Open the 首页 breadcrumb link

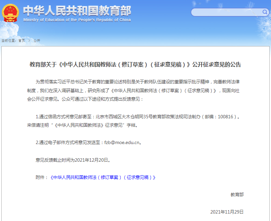coord(22,40)
